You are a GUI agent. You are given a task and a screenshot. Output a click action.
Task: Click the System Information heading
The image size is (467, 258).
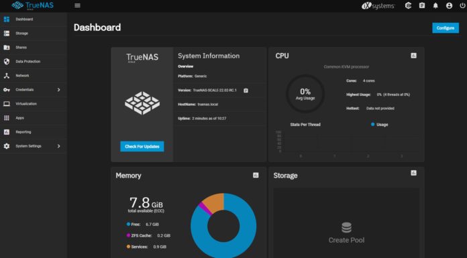click(x=209, y=56)
